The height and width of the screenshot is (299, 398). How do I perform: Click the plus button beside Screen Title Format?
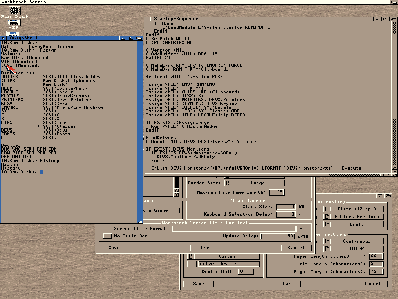click(x=301, y=229)
